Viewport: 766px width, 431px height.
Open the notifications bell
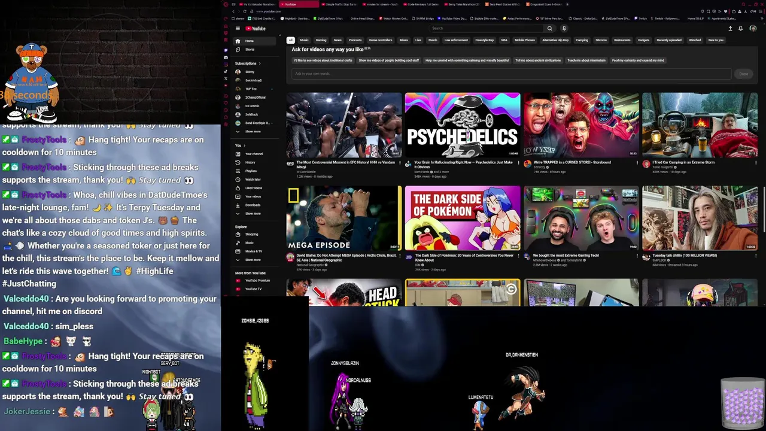tap(740, 28)
